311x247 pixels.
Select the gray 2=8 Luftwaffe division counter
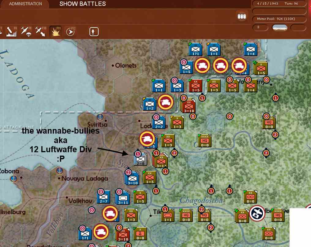point(141,159)
